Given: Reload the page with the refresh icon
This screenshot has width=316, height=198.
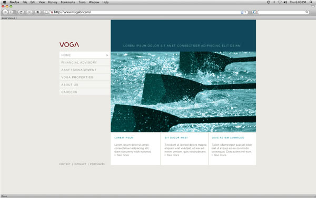Looking at the screenshot, I should 21,12.
